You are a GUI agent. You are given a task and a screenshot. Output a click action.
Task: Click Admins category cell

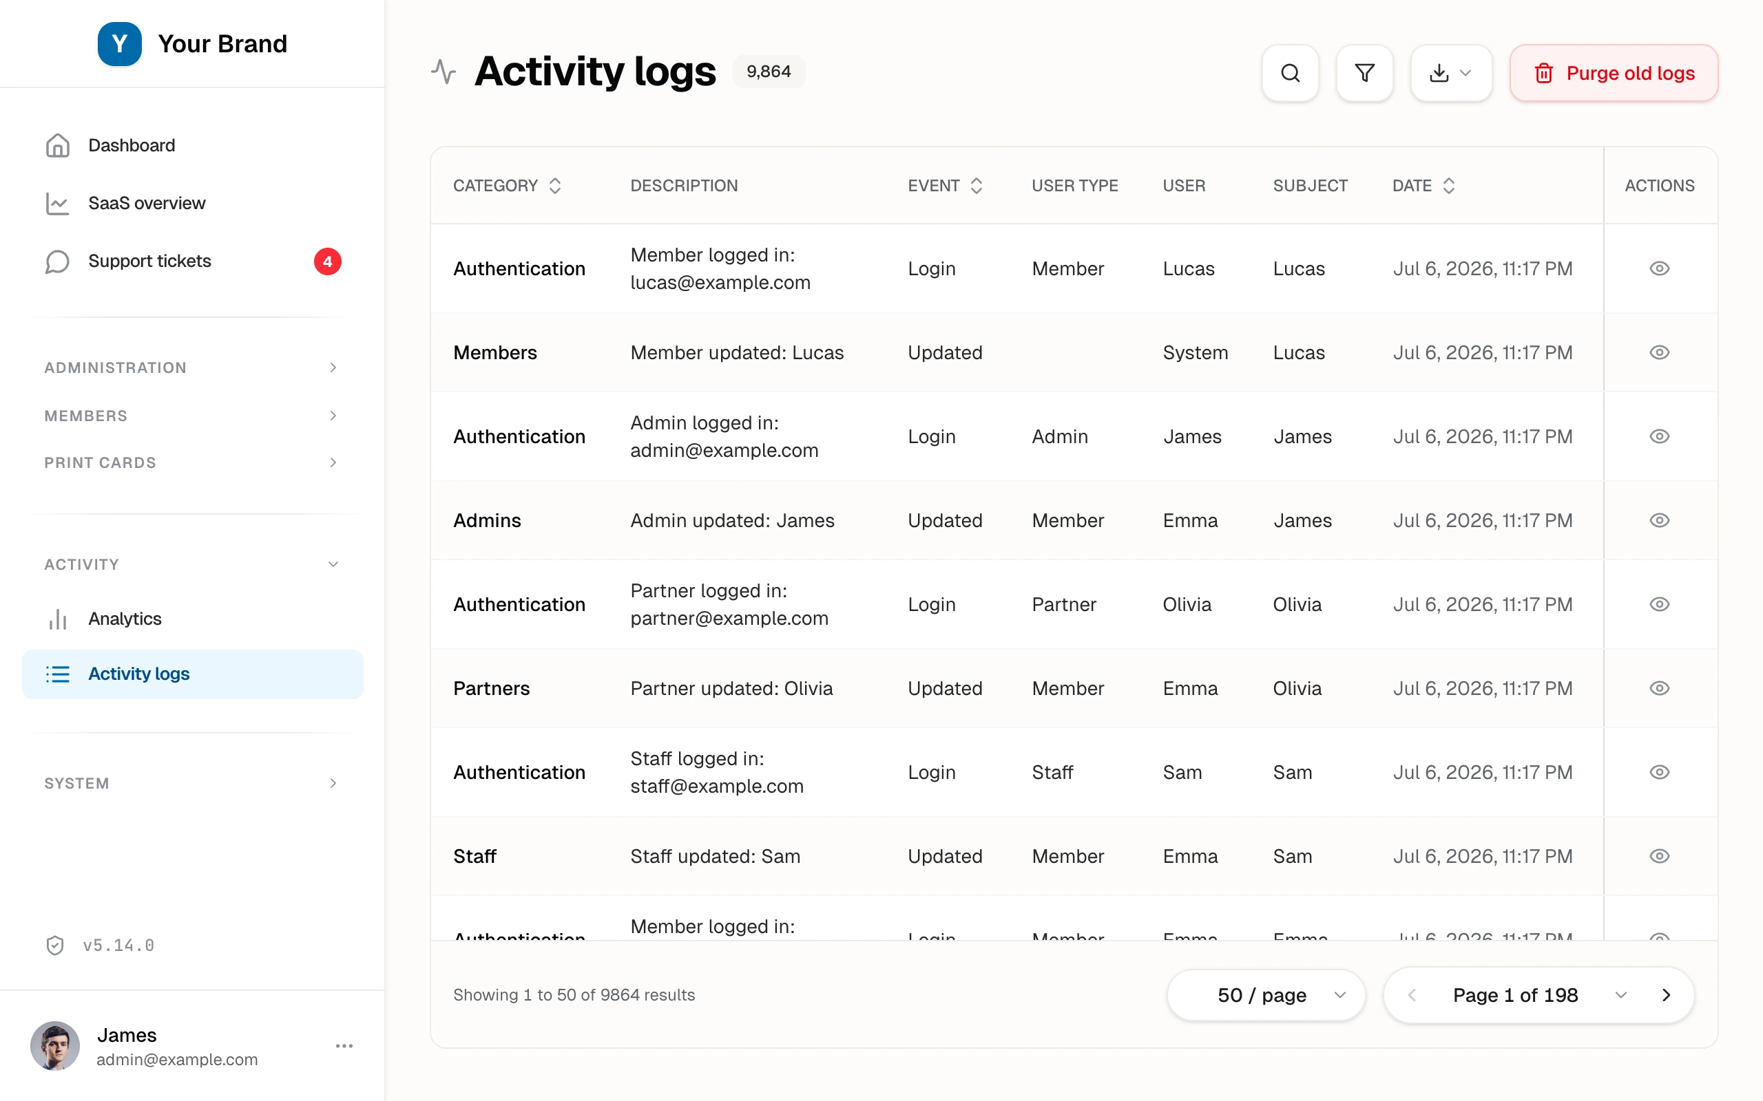click(x=487, y=521)
